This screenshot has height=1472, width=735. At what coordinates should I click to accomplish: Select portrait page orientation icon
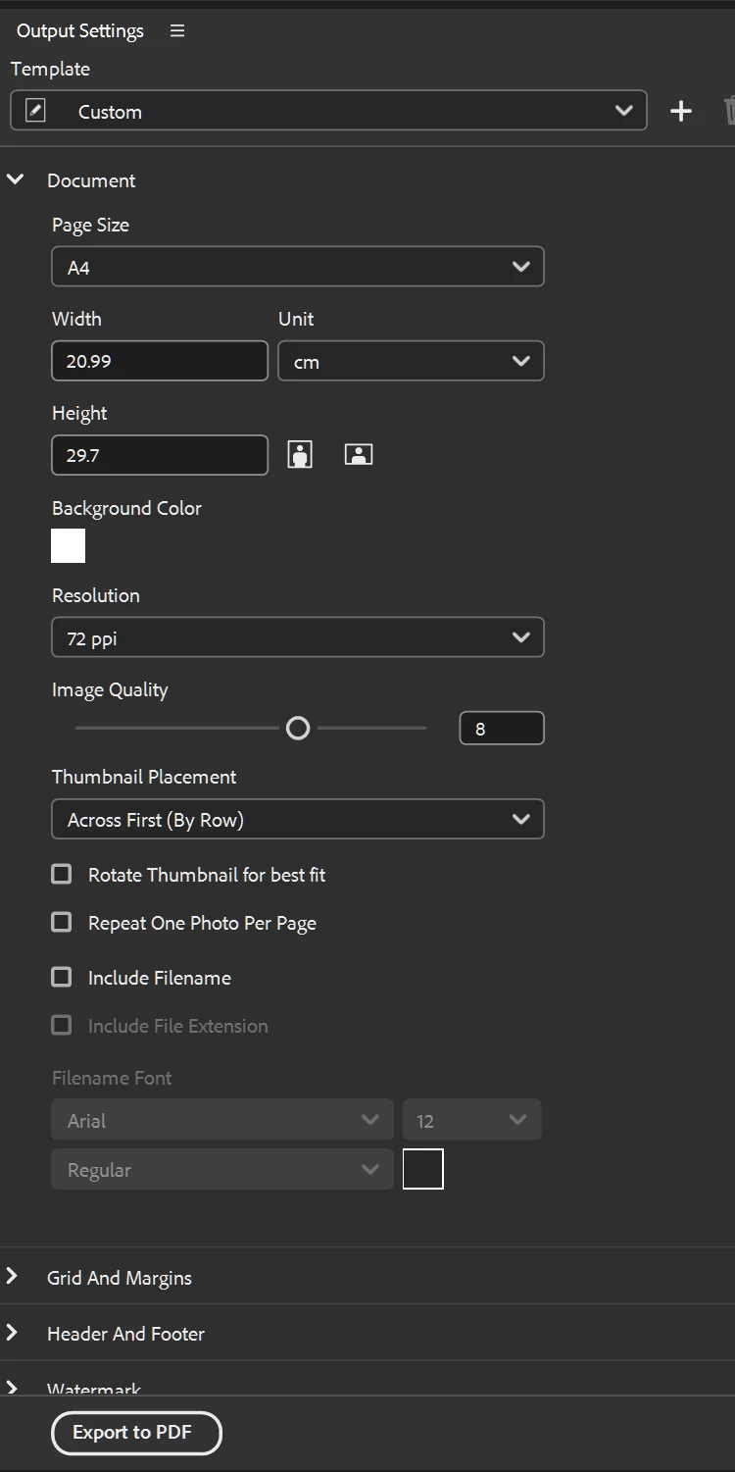[300, 454]
